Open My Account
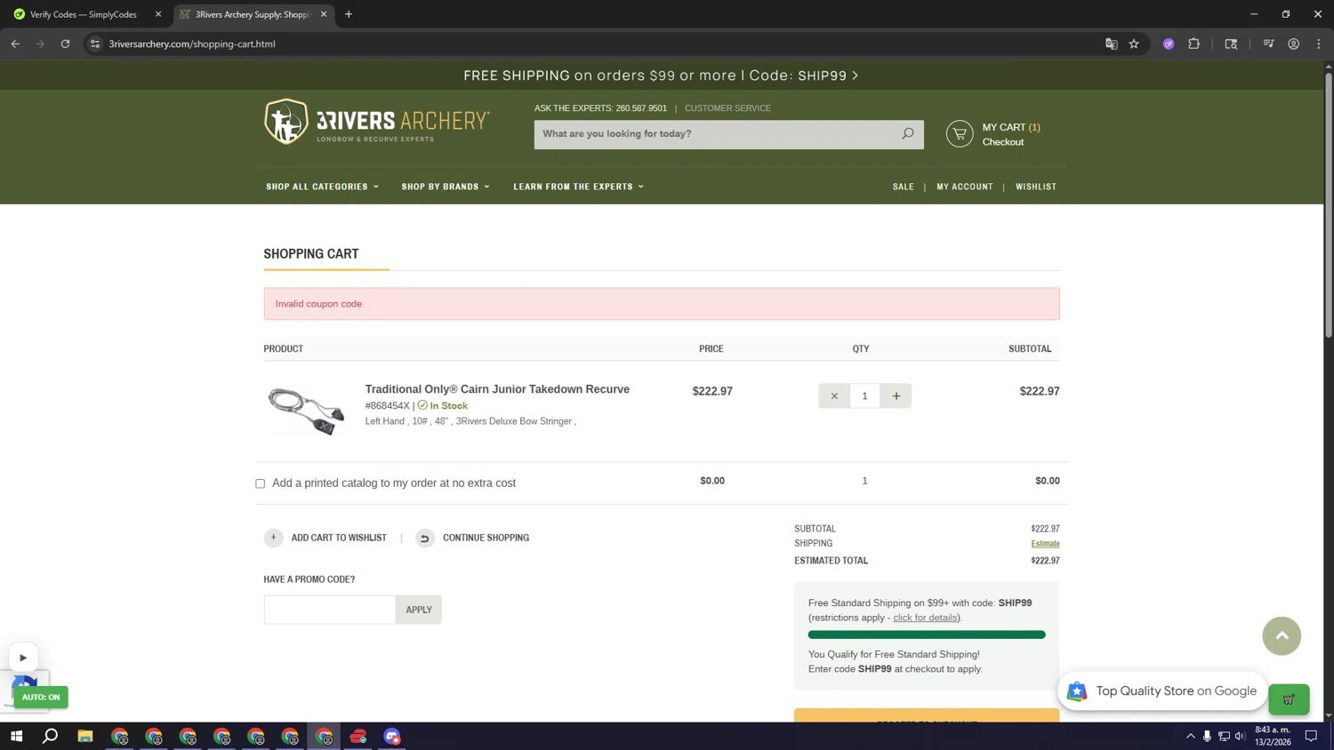Viewport: 1334px width, 750px height. [x=964, y=187]
